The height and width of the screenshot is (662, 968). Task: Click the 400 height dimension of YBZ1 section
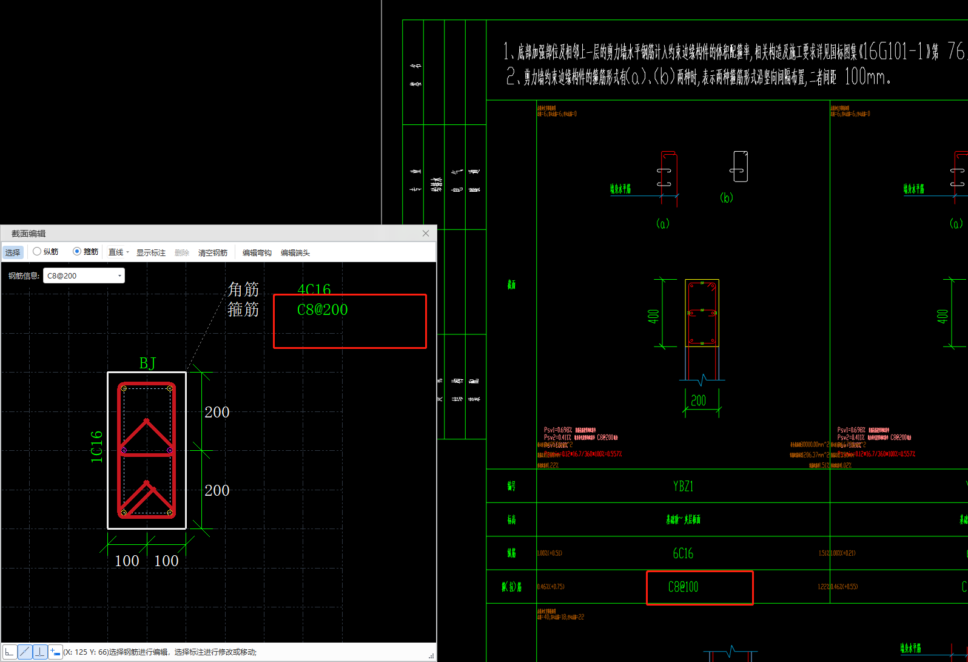(653, 317)
